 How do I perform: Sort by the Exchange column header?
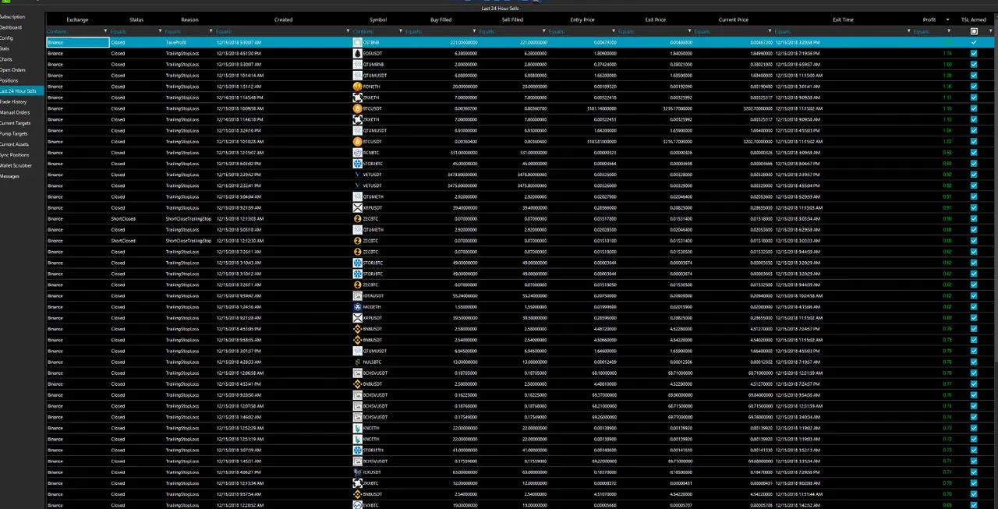pos(77,19)
